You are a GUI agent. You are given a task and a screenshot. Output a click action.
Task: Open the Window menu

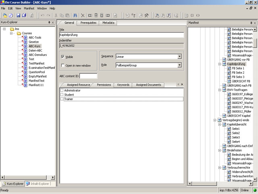pyautogui.click(x=42, y=8)
